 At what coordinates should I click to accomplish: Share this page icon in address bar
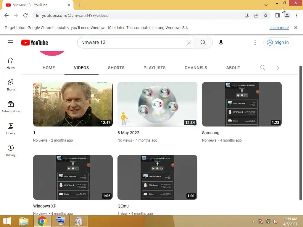pyautogui.click(x=256, y=15)
